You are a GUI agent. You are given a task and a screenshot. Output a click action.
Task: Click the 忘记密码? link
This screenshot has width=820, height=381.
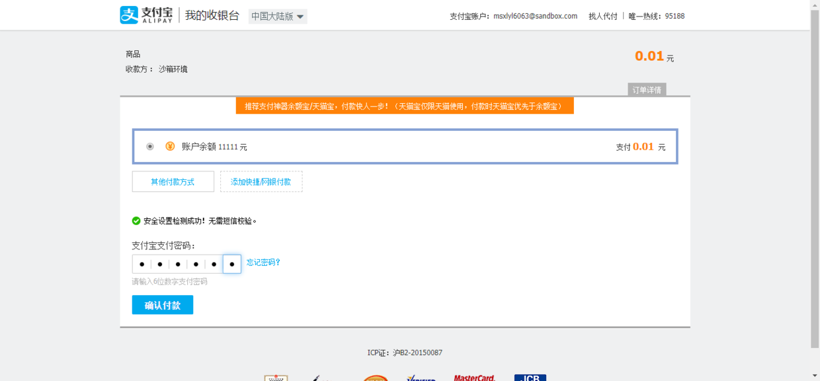tap(264, 263)
